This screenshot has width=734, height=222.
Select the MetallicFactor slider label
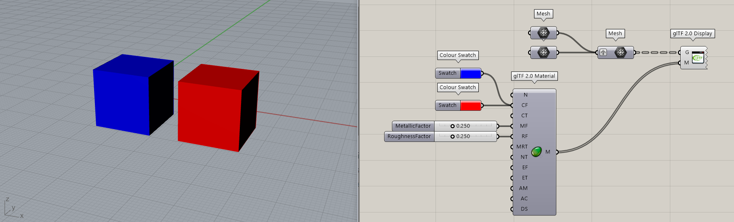click(413, 126)
